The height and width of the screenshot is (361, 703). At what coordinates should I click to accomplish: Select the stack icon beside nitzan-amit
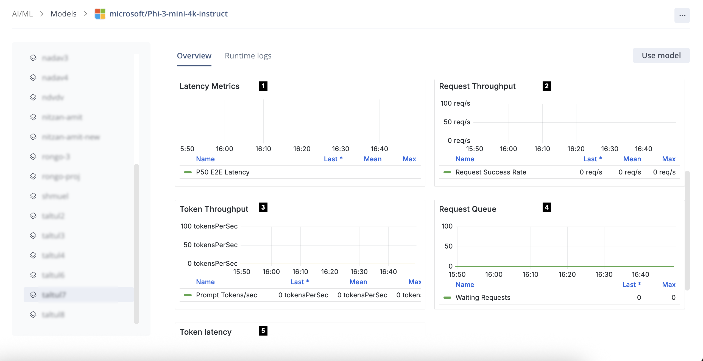(x=33, y=117)
